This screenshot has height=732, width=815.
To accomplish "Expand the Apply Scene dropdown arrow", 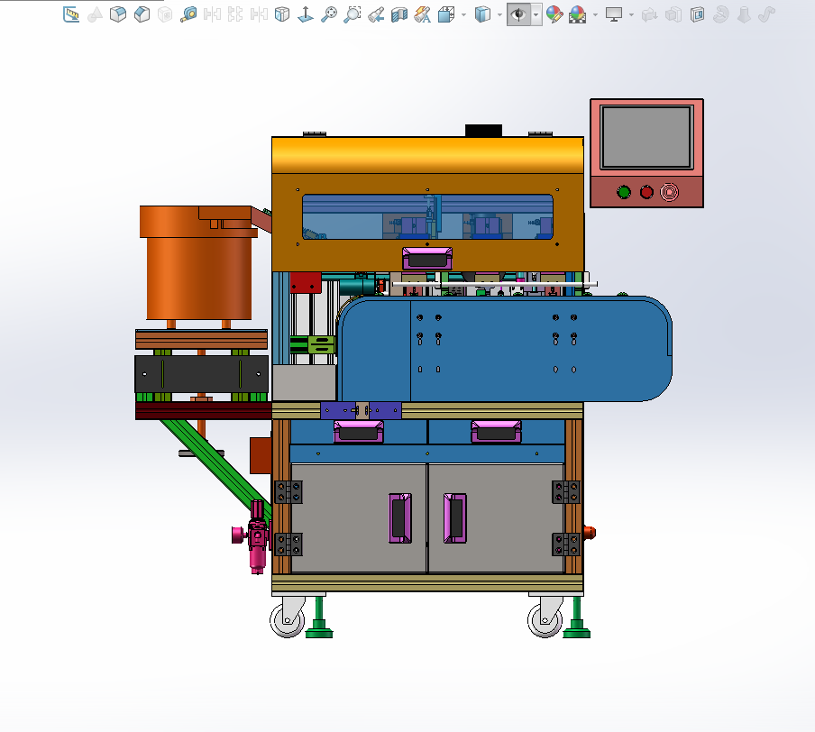I will (x=595, y=15).
